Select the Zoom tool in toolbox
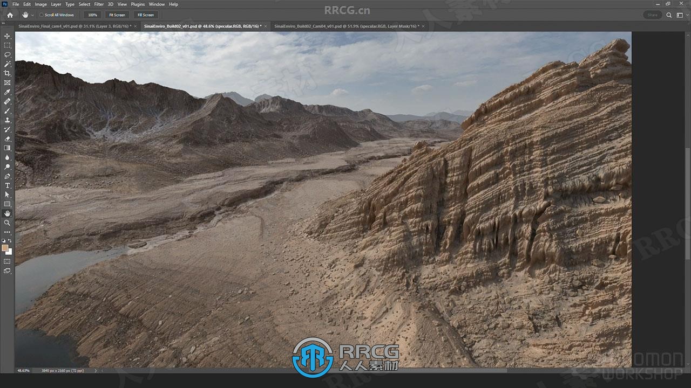The width and height of the screenshot is (691, 388). tap(7, 223)
